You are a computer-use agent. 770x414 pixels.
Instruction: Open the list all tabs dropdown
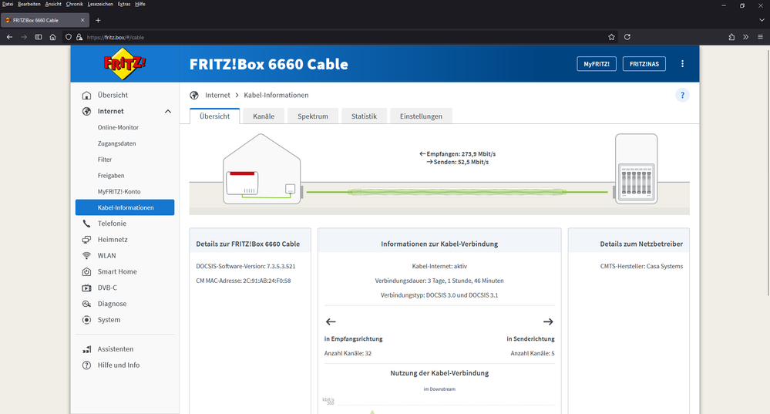click(762, 20)
